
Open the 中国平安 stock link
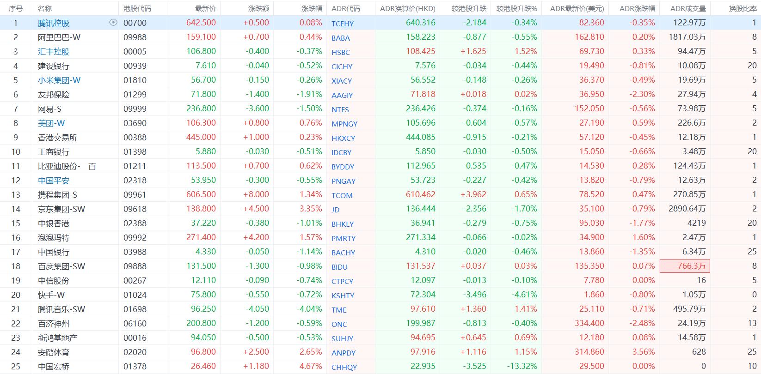(53, 181)
